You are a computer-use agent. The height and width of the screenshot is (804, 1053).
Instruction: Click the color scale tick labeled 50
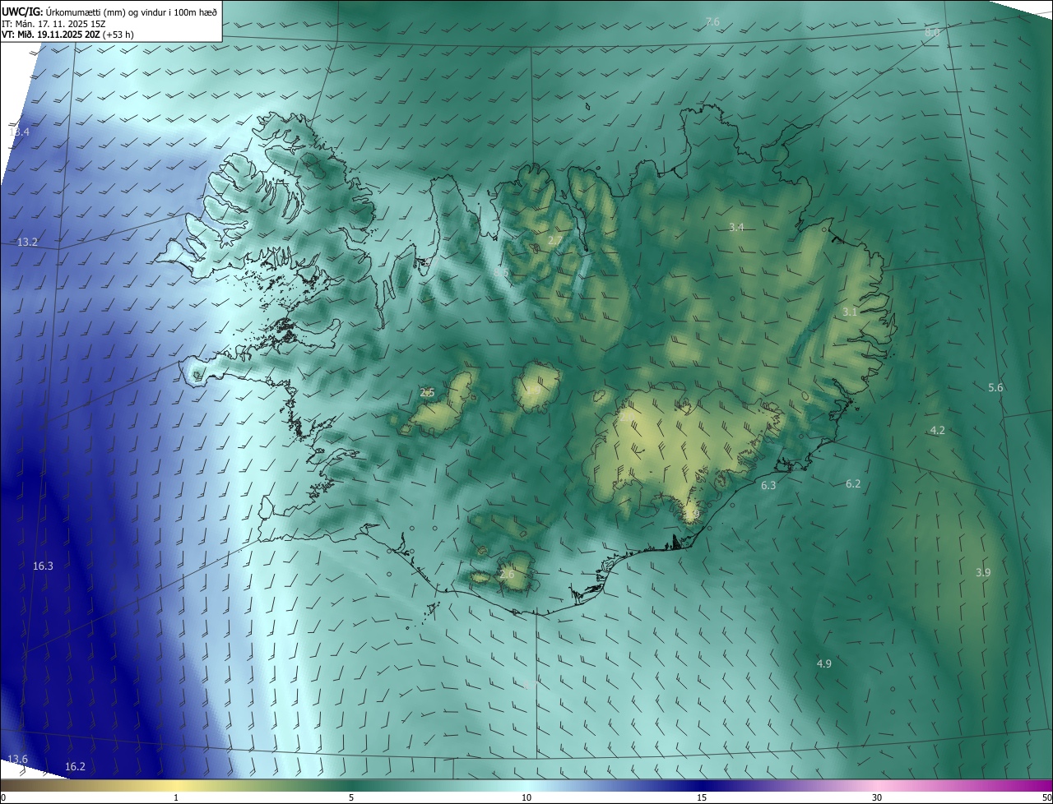click(x=1046, y=797)
